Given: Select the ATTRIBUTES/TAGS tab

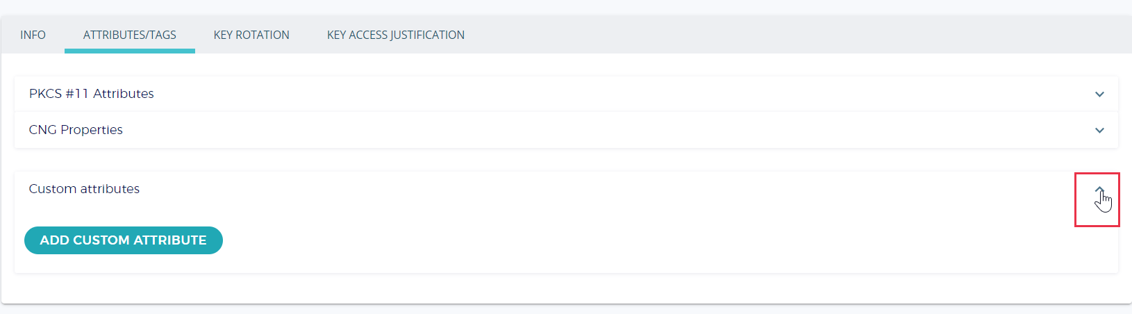Looking at the screenshot, I should tap(130, 35).
